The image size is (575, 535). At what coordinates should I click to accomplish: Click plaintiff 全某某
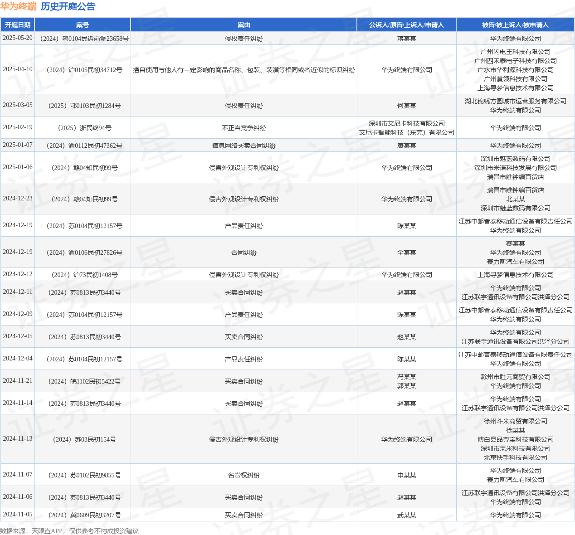(x=407, y=253)
